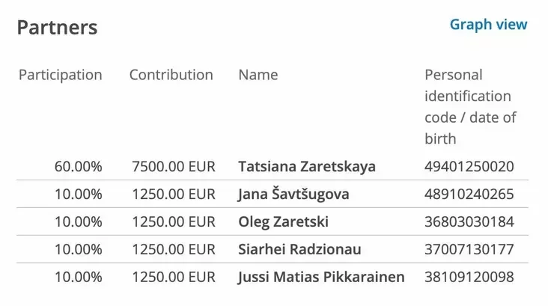Viewport: 548px width, 306px height.
Task: Click partner name Siarhei Radzionau
Action: point(299,249)
